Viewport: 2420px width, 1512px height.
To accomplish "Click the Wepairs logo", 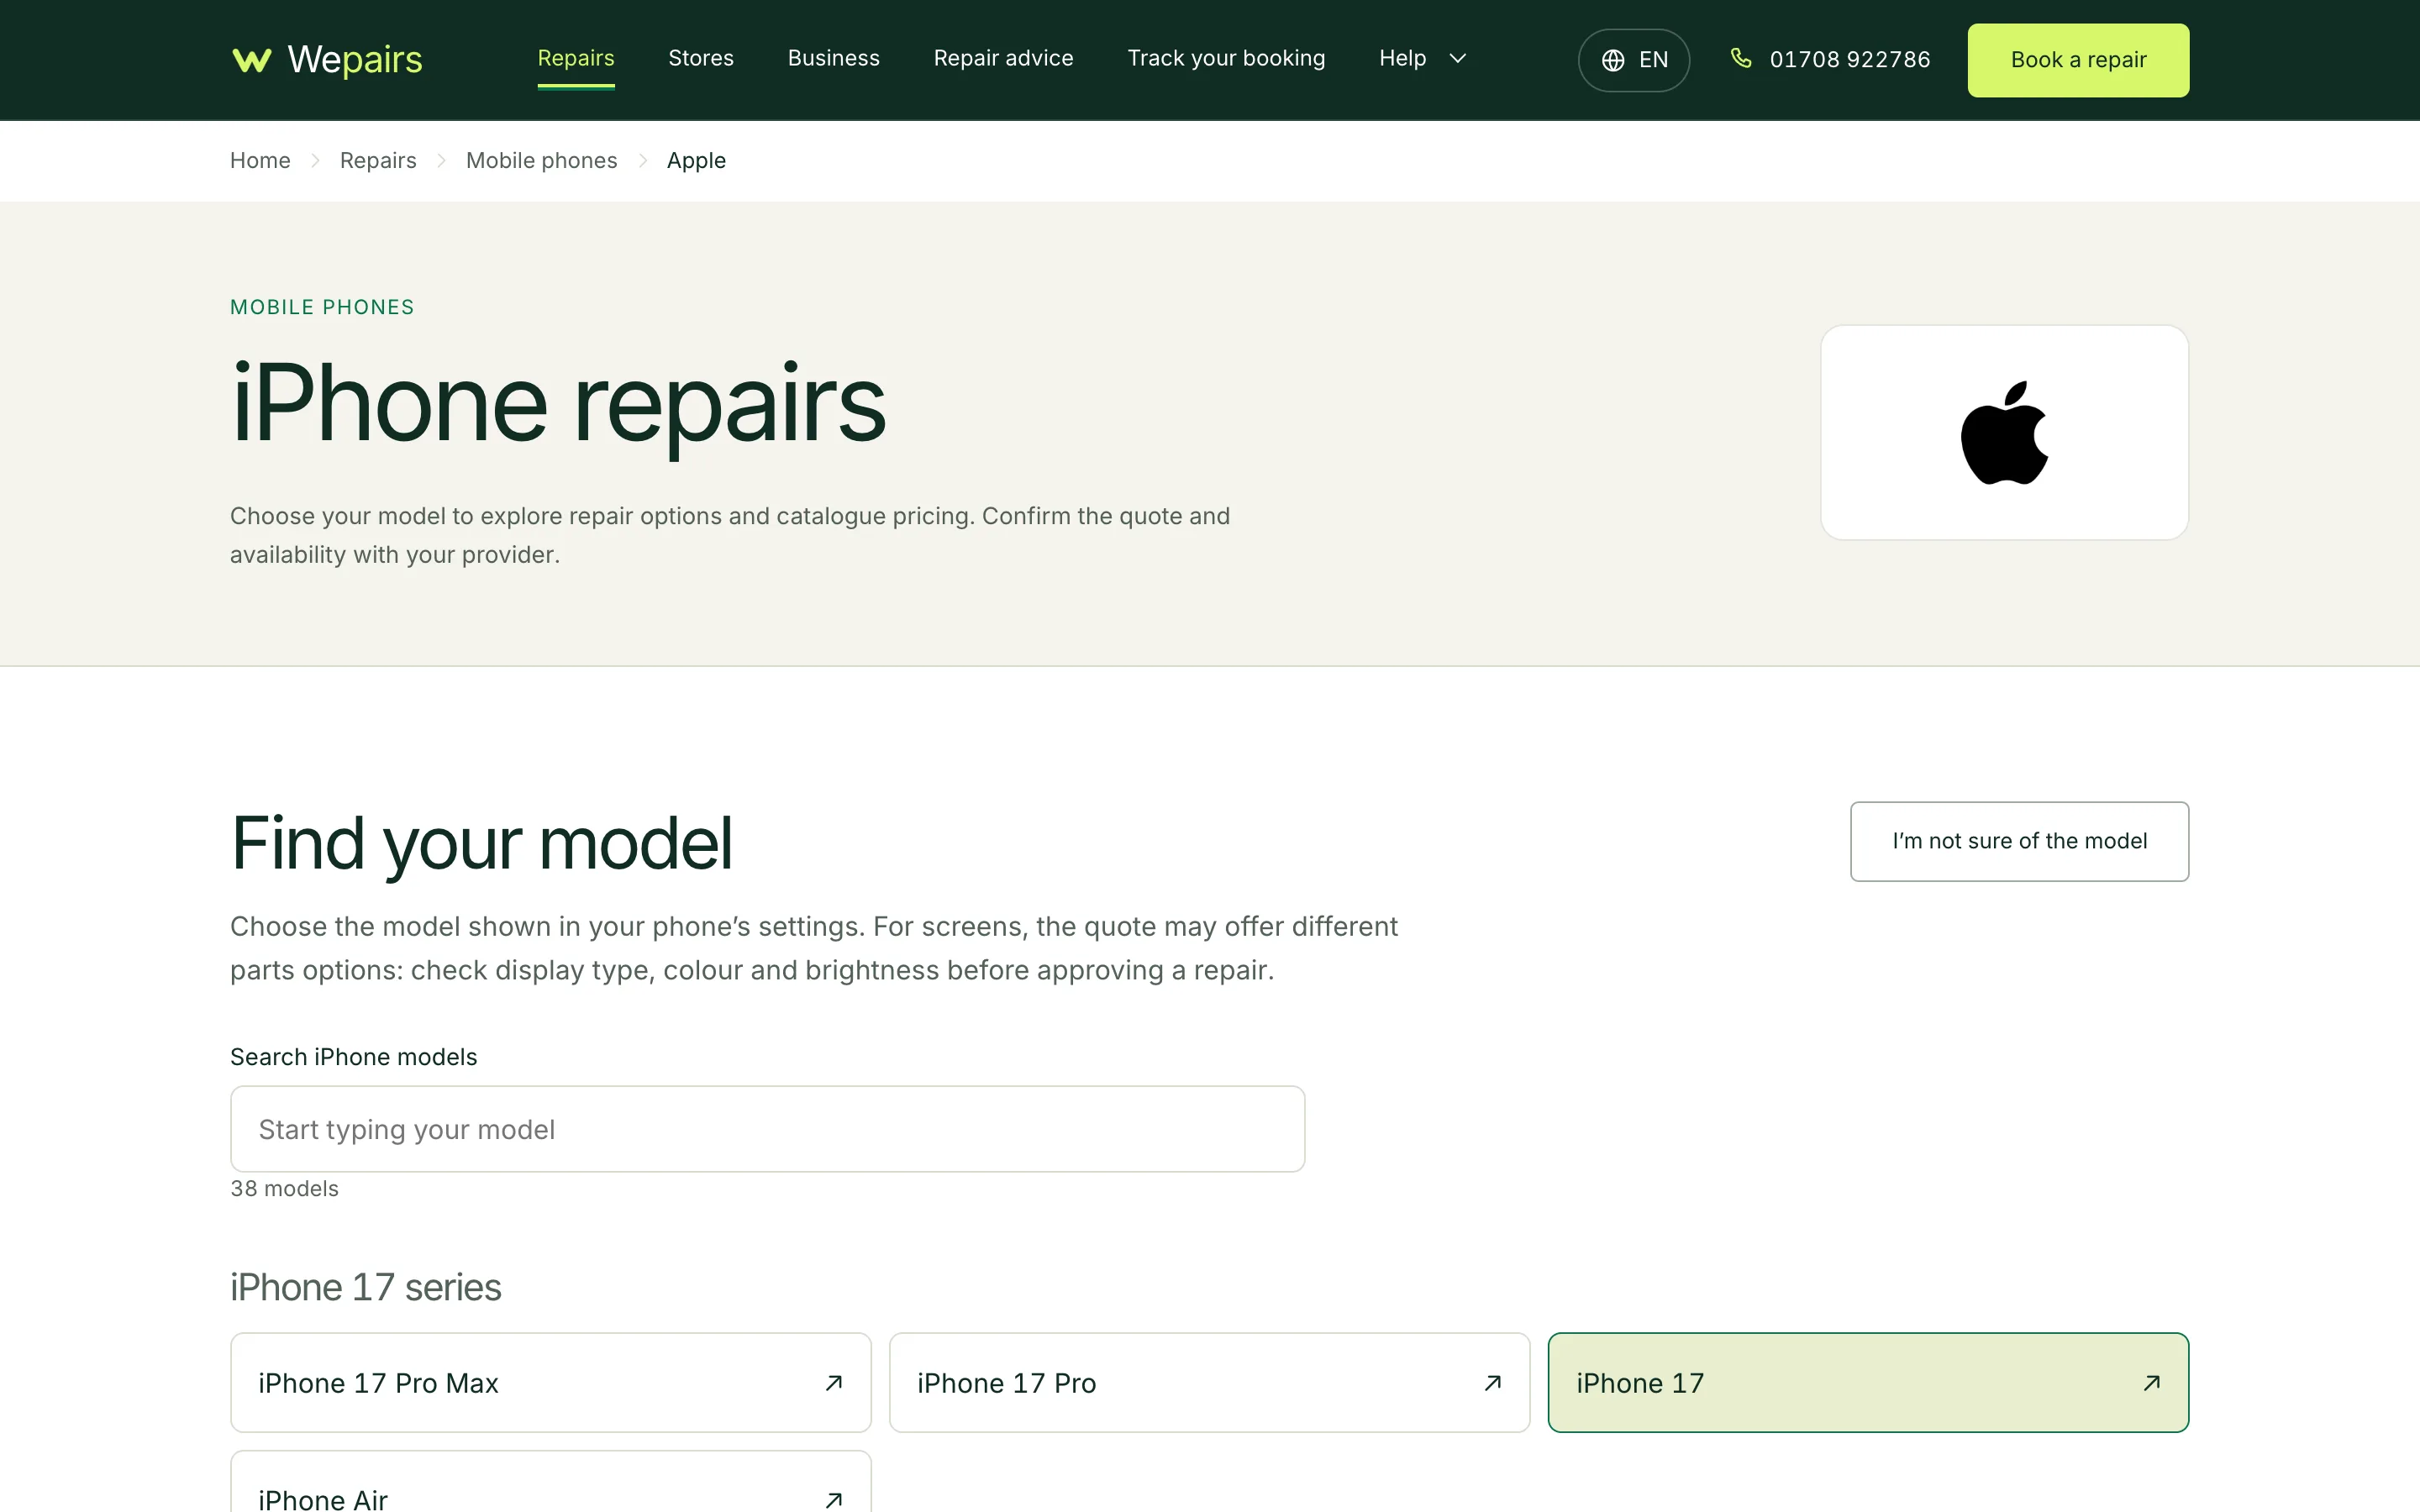I will pos(327,60).
